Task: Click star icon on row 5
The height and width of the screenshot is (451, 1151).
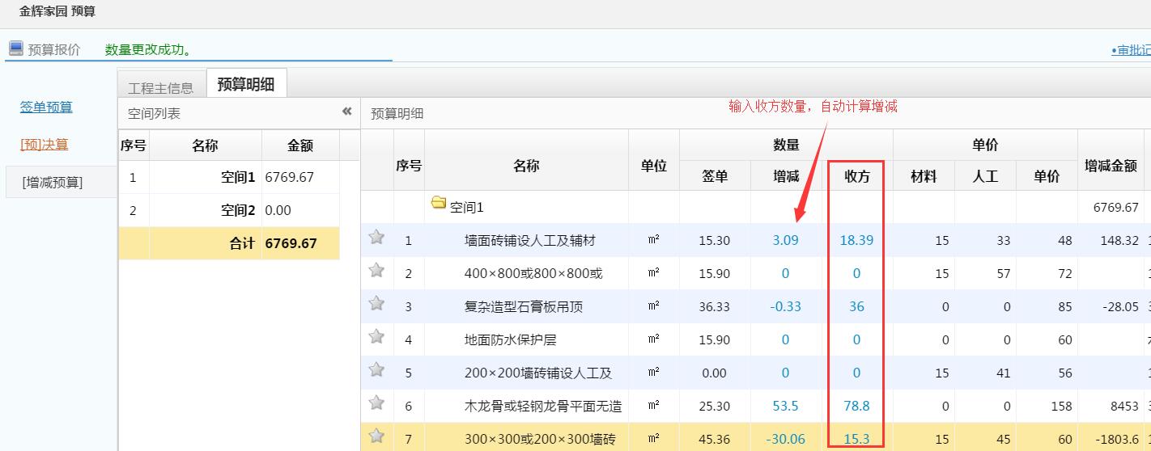Action: (376, 370)
